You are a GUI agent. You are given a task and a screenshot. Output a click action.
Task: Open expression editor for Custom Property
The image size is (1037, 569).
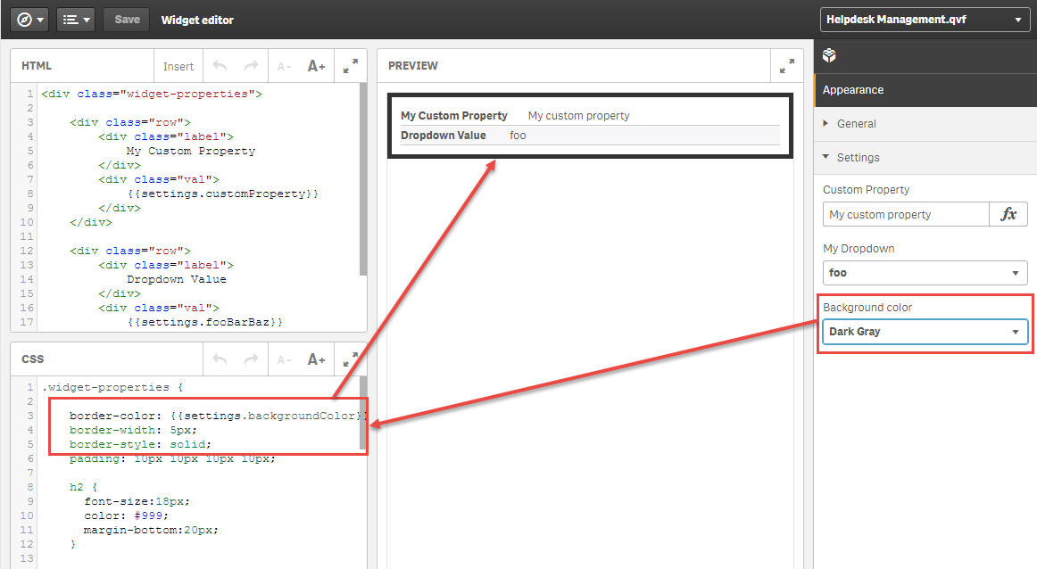pyautogui.click(x=1008, y=214)
